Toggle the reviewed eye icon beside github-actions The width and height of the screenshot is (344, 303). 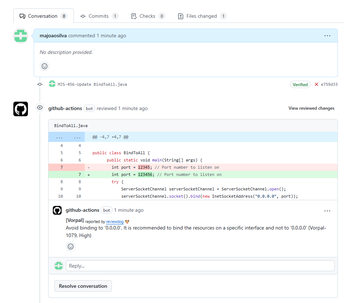coord(40,108)
